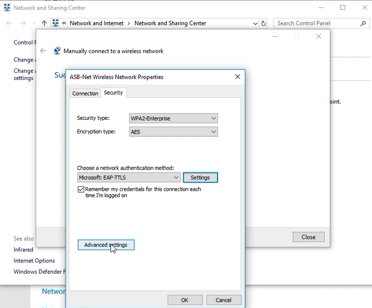The height and width of the screenshot is (308, 372).
Task: Cancel the wireless properties dialog
Action: (x=224, y=300)
